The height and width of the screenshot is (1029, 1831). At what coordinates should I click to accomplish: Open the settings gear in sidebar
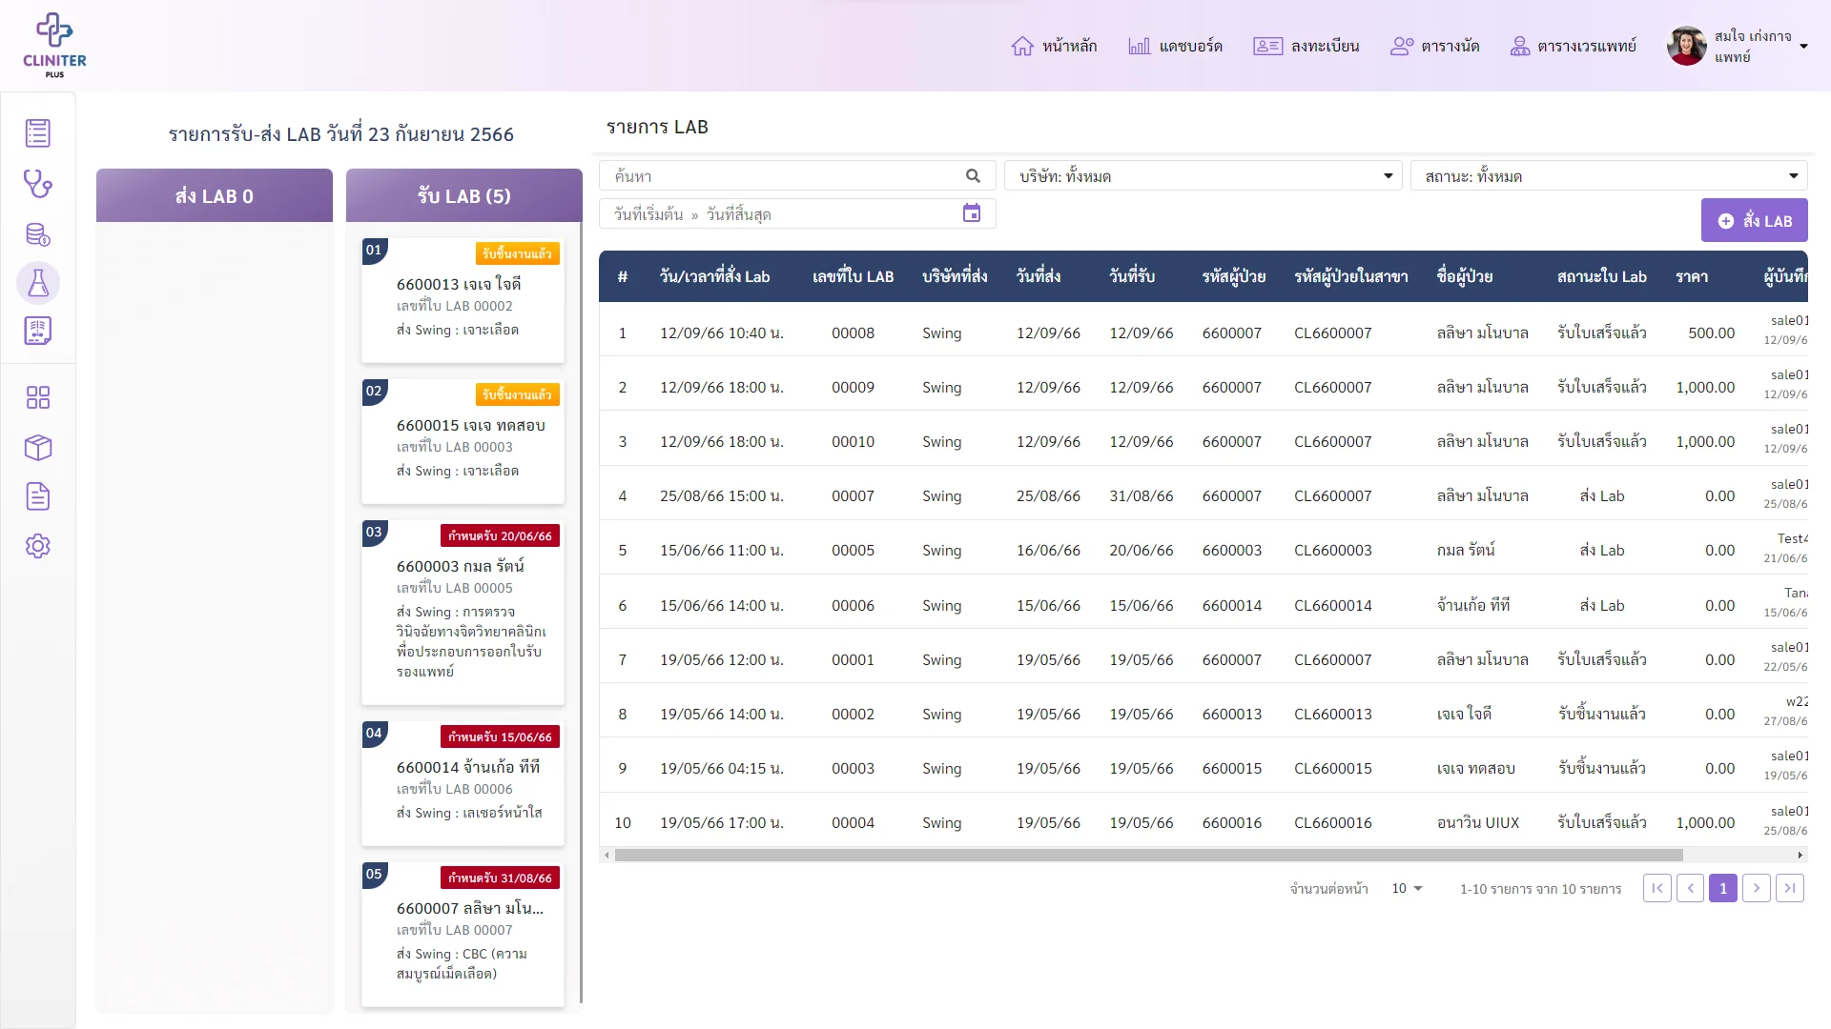[x=38, y=546]
